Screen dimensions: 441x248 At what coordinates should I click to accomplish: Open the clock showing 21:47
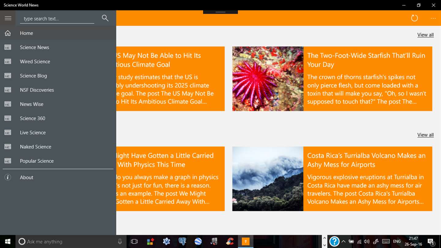[x=413, y=242]
